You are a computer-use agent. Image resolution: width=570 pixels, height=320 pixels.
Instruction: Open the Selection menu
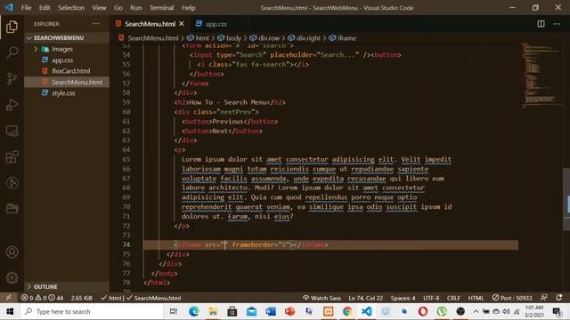[x=71, y=8]
